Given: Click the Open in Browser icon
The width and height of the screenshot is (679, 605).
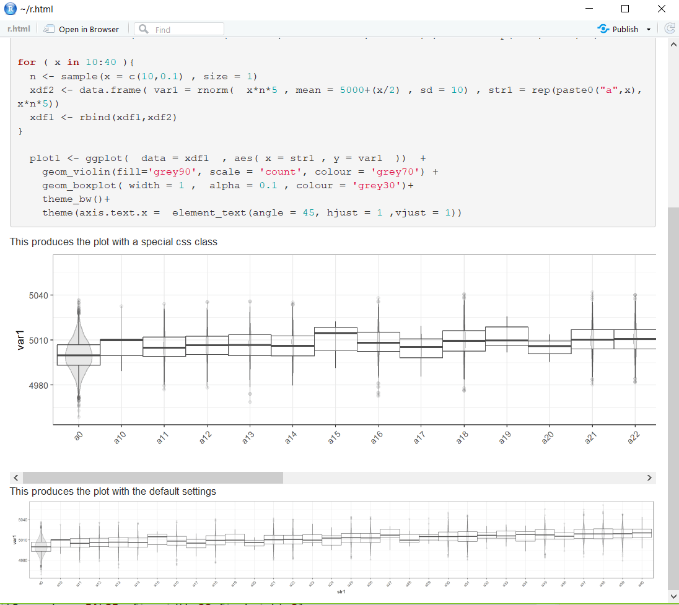Looking at the screenshot, I should tap(49, 28).
